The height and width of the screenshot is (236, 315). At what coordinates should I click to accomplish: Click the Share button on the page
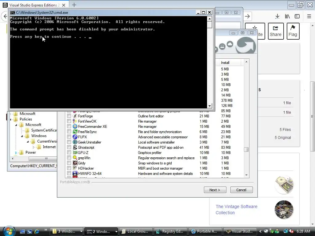click(x=276, y=31)
